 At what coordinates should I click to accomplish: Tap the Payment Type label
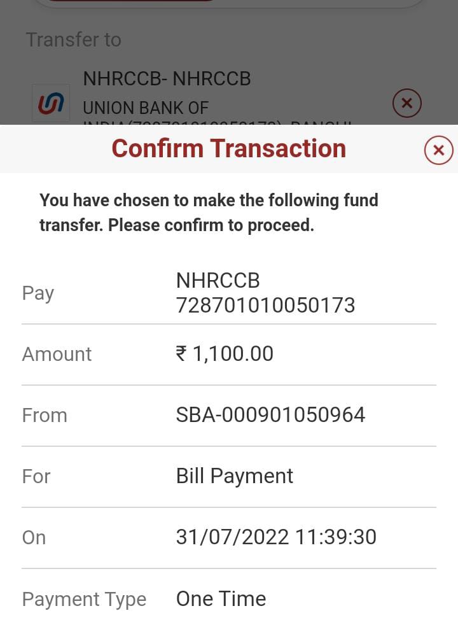[x=84, y=599]
